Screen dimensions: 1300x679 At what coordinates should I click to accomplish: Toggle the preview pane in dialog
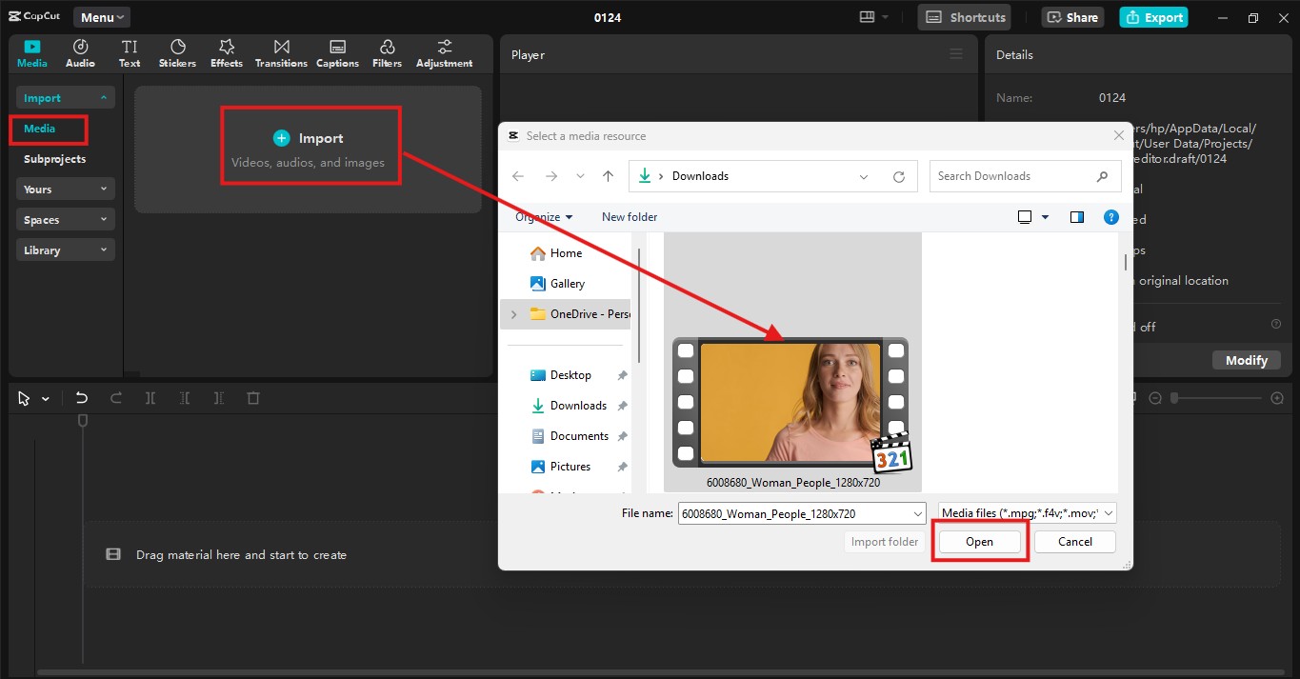pyautogui.click(x=1077, y=217)
